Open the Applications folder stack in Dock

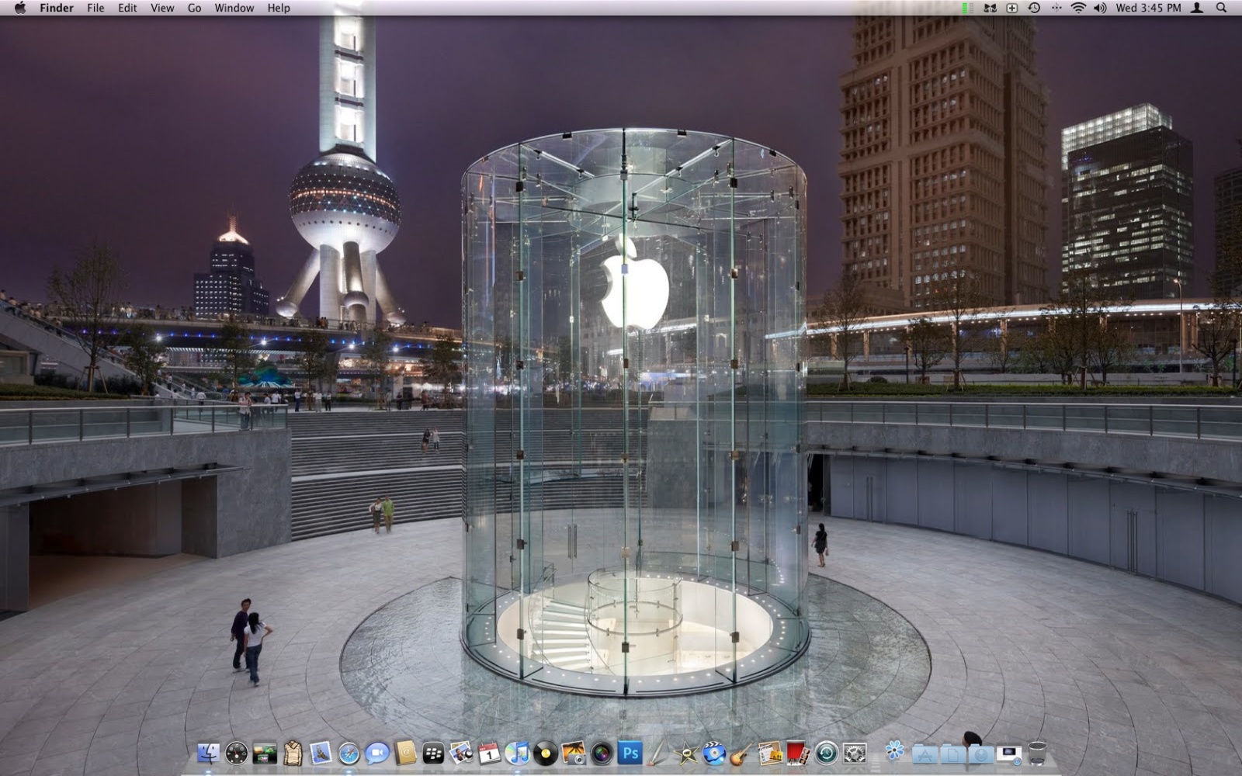(925, 753)
